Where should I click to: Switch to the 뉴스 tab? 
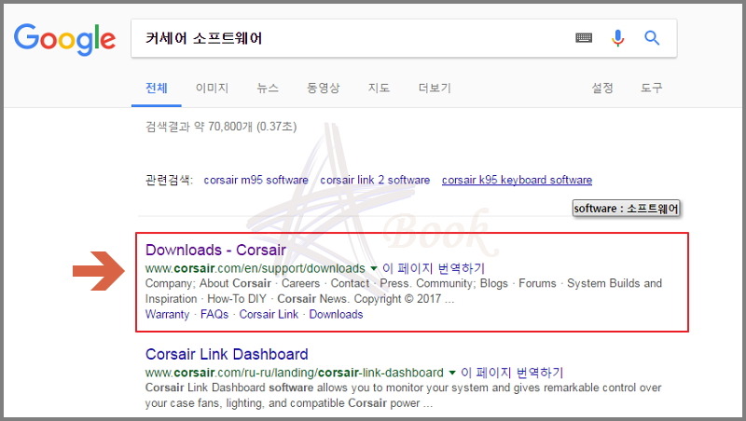tap(268, 88)
